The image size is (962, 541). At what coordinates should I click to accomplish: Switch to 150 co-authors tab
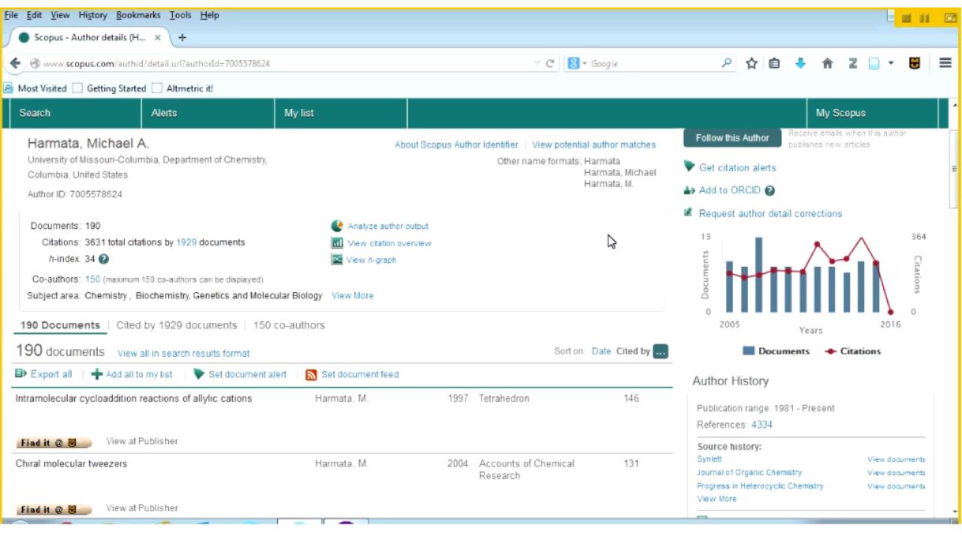289,325
